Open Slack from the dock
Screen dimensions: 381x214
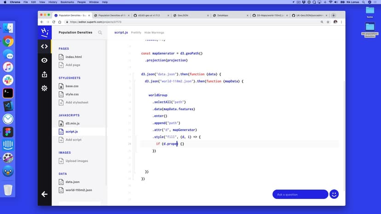pyautogui.click(x=8, y=80)
